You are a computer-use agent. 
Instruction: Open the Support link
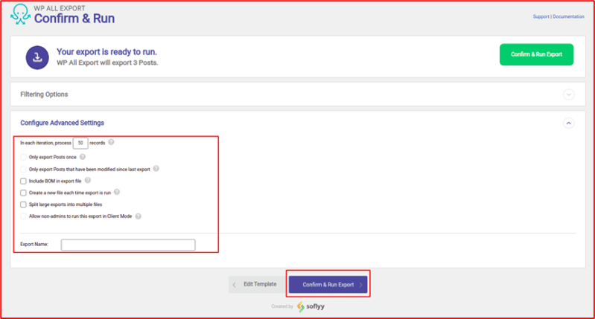[541, 16]
